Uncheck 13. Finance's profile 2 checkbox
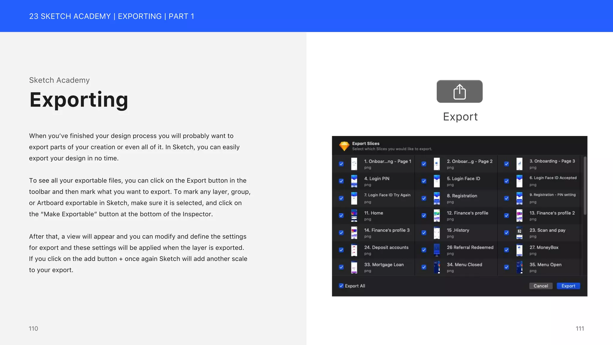Image resolution: width=613 pixels, height=345 pixels. [x=506, y=216]
